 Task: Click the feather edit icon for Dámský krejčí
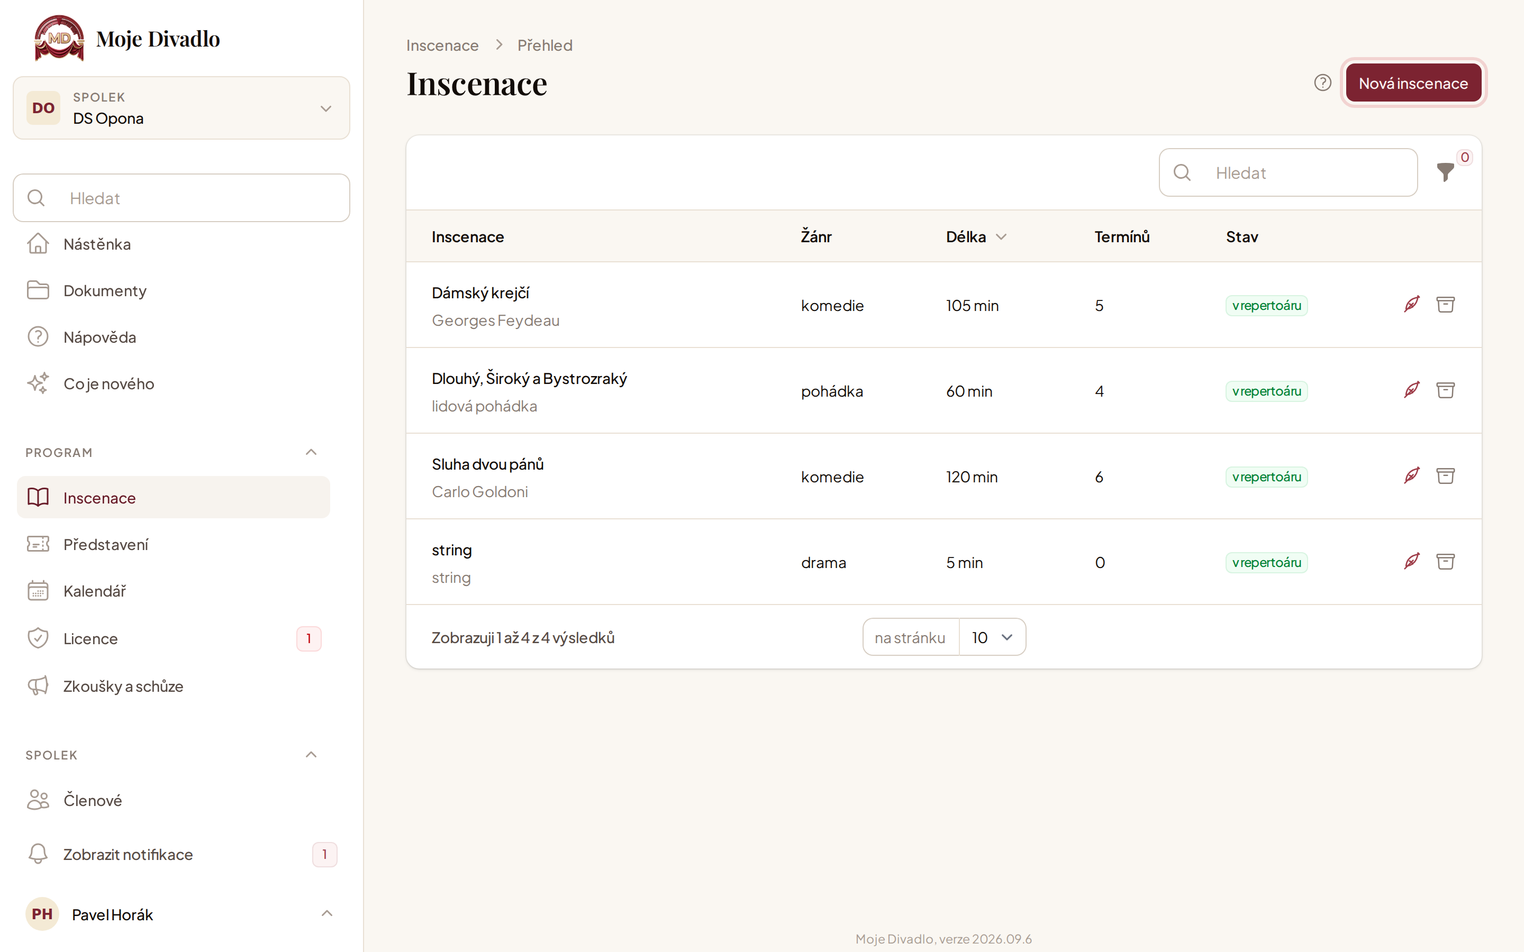click(x=1411, y=305)
